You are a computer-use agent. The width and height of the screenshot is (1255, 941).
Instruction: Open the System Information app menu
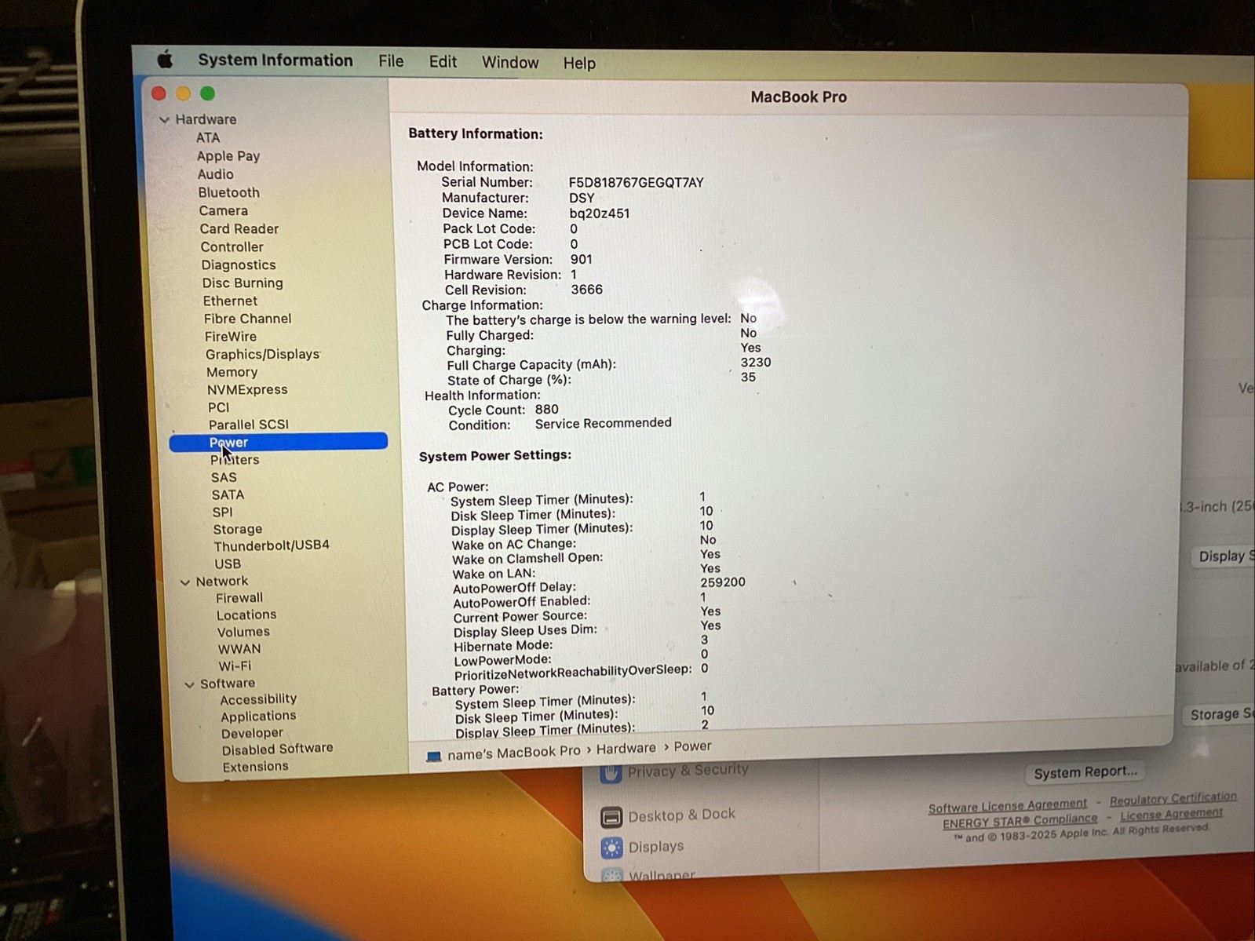[x=275, y=60]
